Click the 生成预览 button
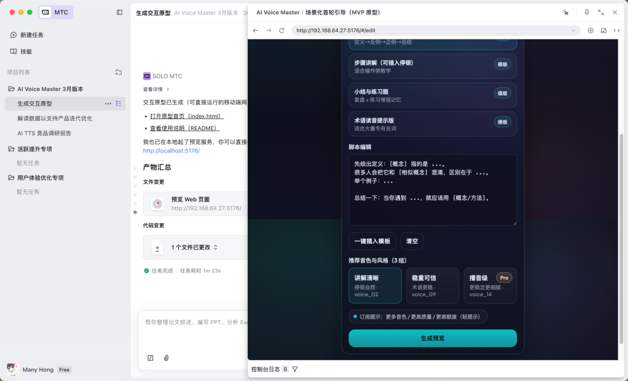Screen dimensions: 628x381 [x=432, y=338]
